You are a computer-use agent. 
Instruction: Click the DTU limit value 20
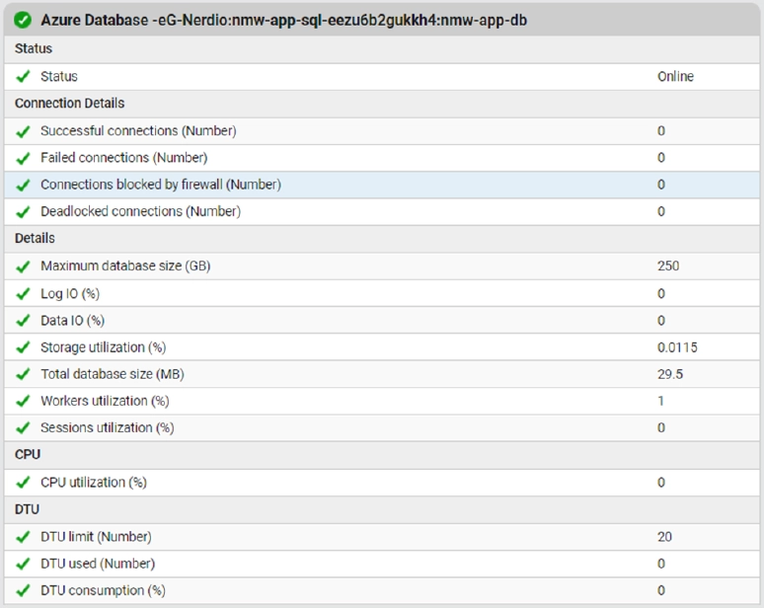(x=664, y=537)
